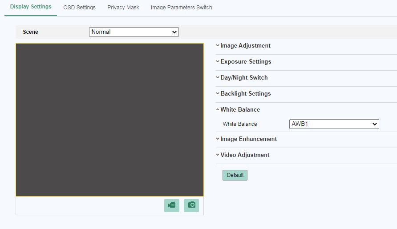Open the White Balance AWB1 dropdown

click(x=334, y=124)
